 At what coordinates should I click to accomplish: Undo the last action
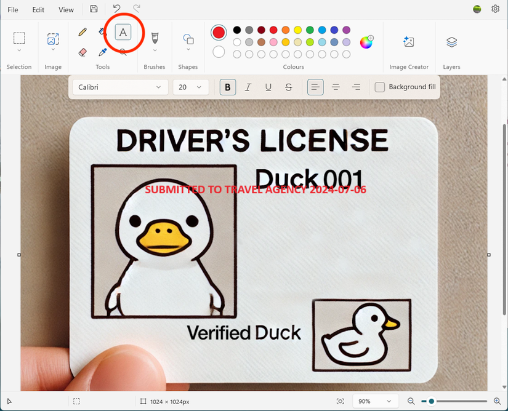(116, 9)
